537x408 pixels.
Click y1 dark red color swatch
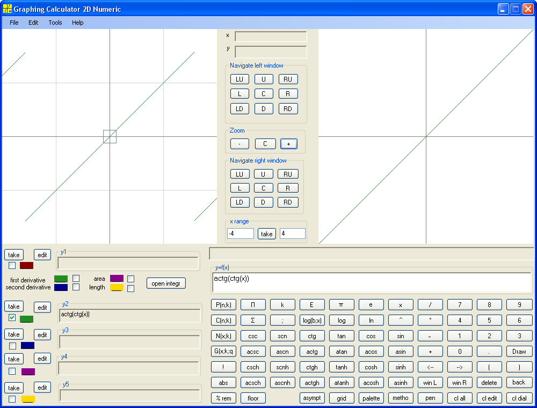(26, 265)
